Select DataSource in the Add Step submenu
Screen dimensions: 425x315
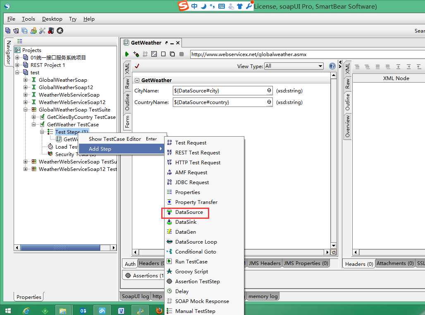click(x=189, y=212)
